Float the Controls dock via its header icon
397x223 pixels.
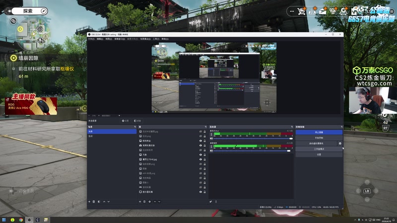coord(341,127)
